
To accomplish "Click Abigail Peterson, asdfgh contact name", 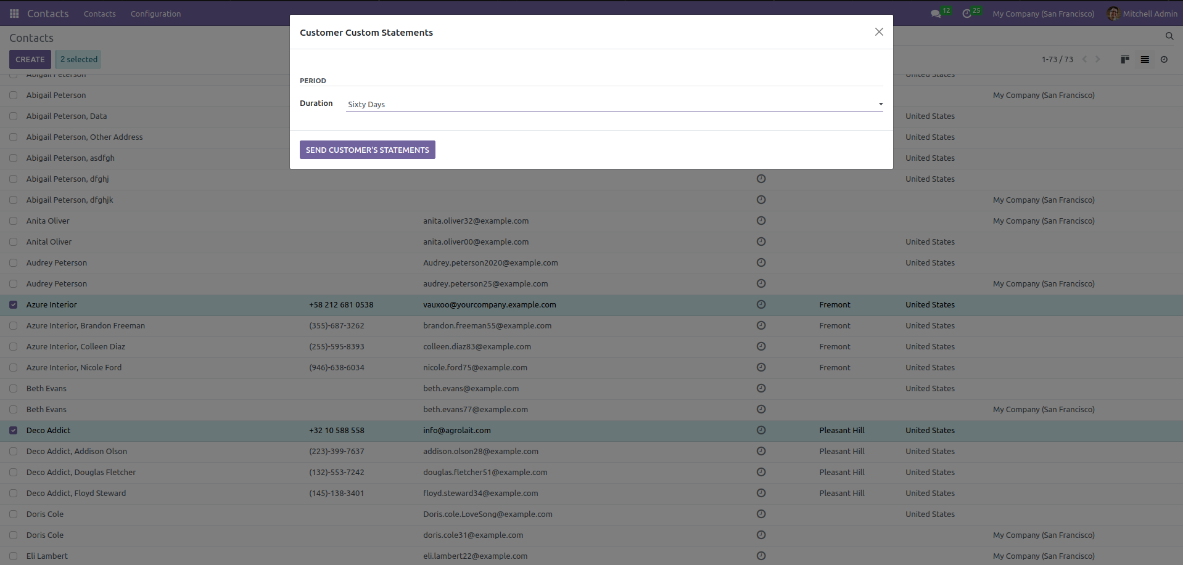I will pyautogui.click(x=70, y=158).
